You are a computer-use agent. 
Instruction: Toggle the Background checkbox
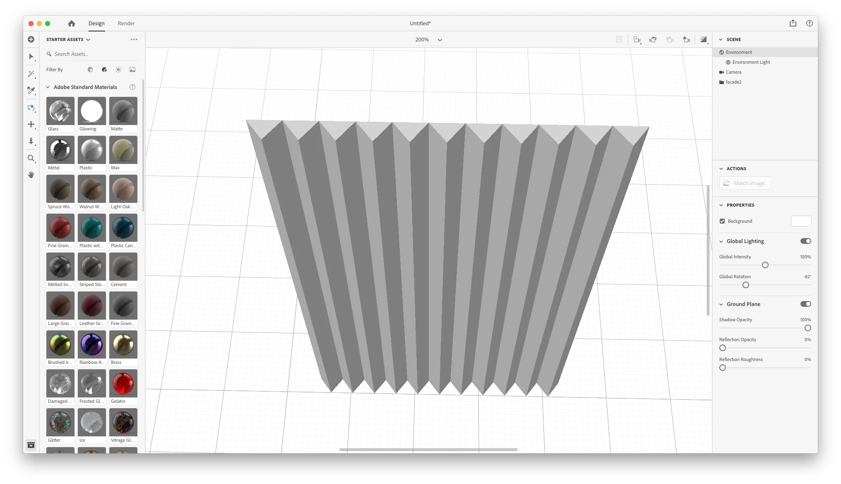(x=722, y=221)
